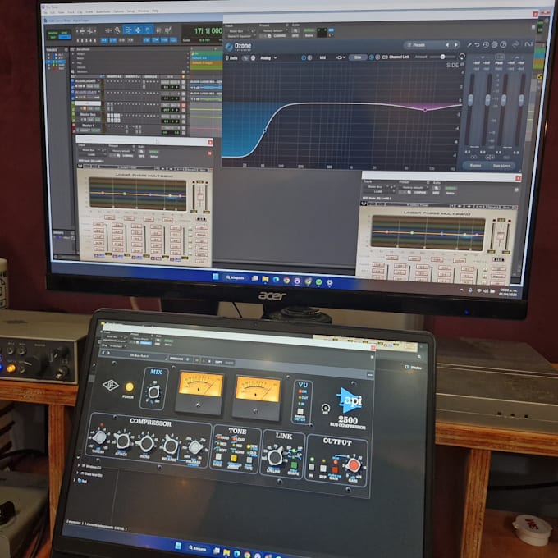Open the Bars|Beats ruler view dropdown
This screenshot has height=558, width=558.
[72, 49]
